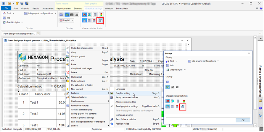Select Highlight all in context menu

click(88, 77)
